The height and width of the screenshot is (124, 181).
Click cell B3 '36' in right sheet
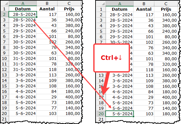click(x=144, y=20)
